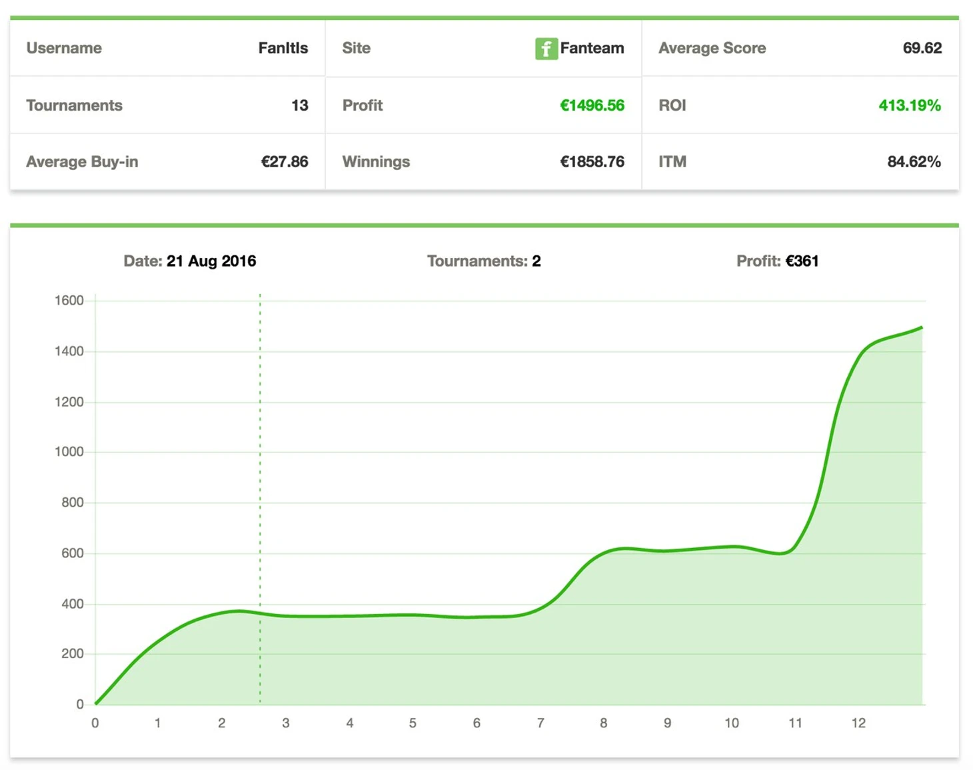Click the Tournaments count 13
Screen dimensions: 973x770
pyautogui.click(x=299, y=105)
